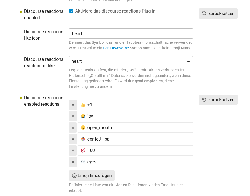Click the eyes emoji icon
Screen dimensions: 250x196
pos(83,162)
